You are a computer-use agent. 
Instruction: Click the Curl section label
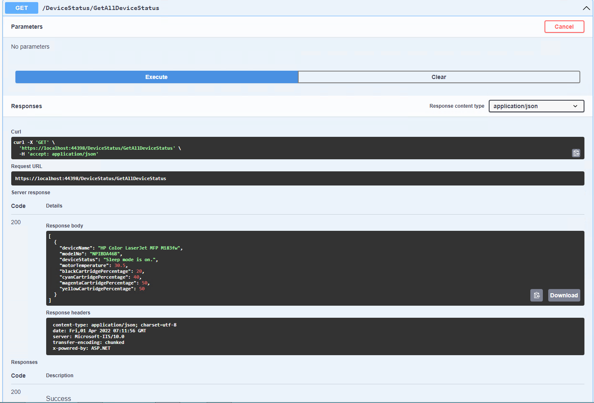[x=16, y=132]
